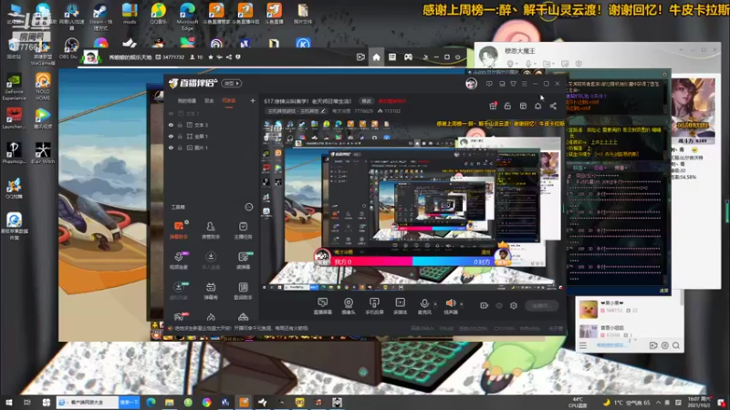
Task: Click the modify title button beside stream title
Action: tap(367, 101)
